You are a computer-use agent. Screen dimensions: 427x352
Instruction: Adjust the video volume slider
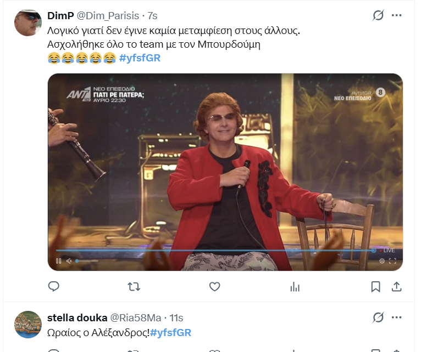click(87, 261)
